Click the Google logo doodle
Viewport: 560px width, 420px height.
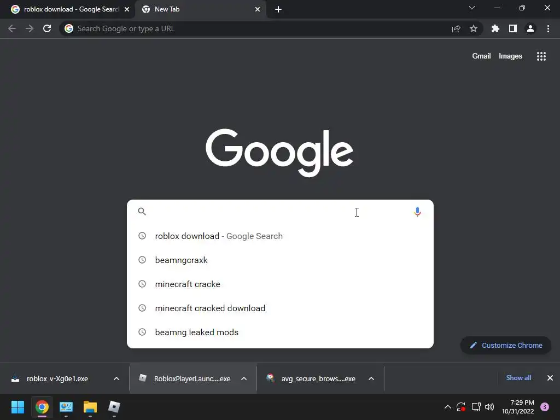279,153
